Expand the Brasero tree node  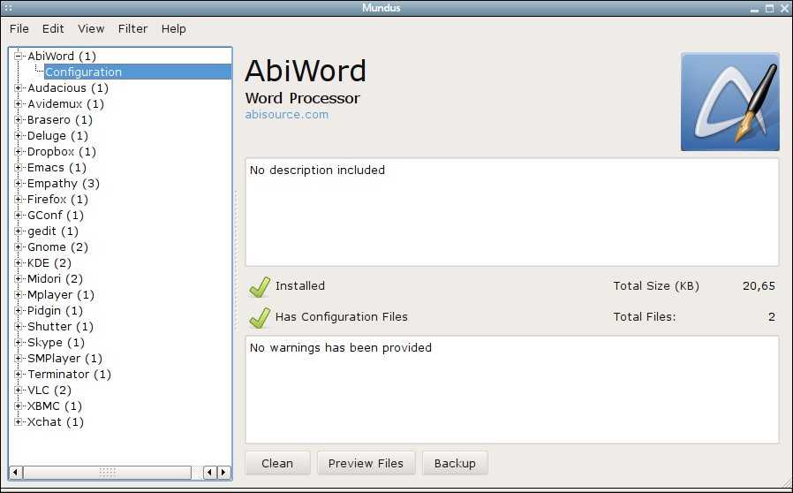click(19, 119)
